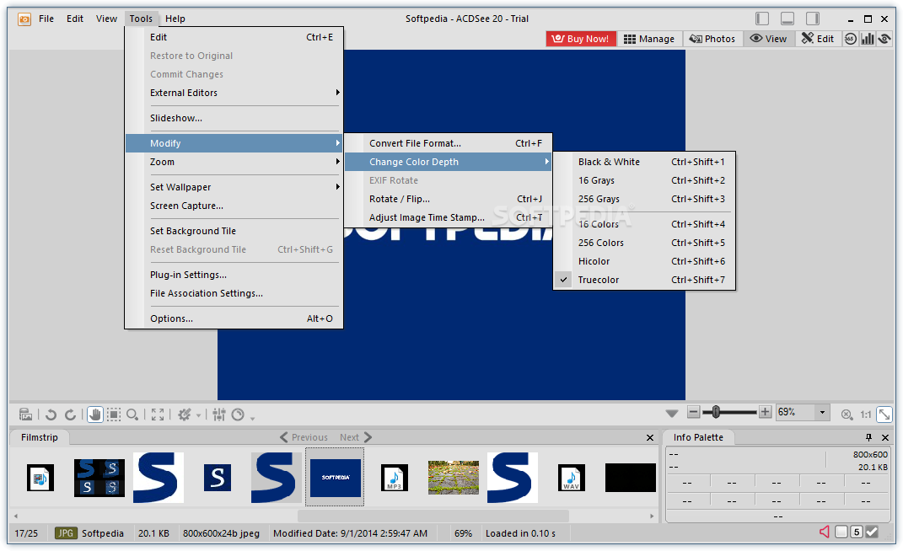Screen dimensions: 903x551
Task: Choose Edit Ctrl+E in Tools menu
Action: [234, 37]
